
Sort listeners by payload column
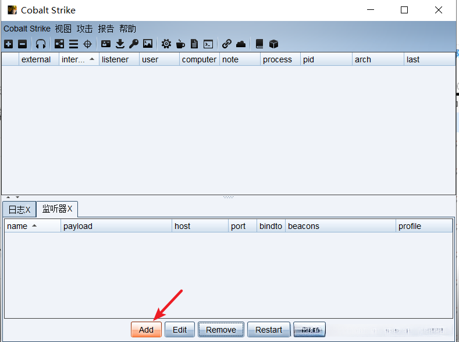116,226
